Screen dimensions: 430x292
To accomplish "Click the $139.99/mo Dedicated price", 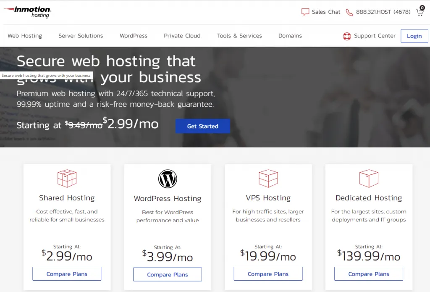I will [x=369, y=256].
